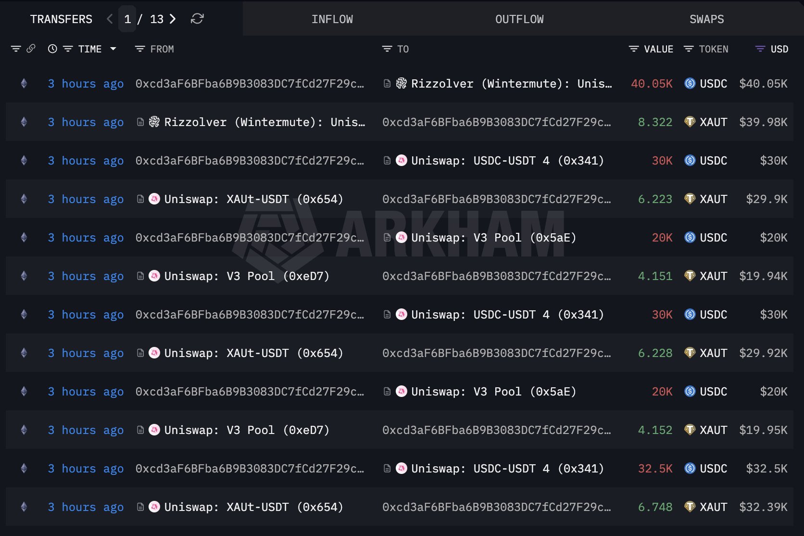Open the 0xcd3aF6BF… recipient address in the 8.322 row

click(x=497, y=122)
